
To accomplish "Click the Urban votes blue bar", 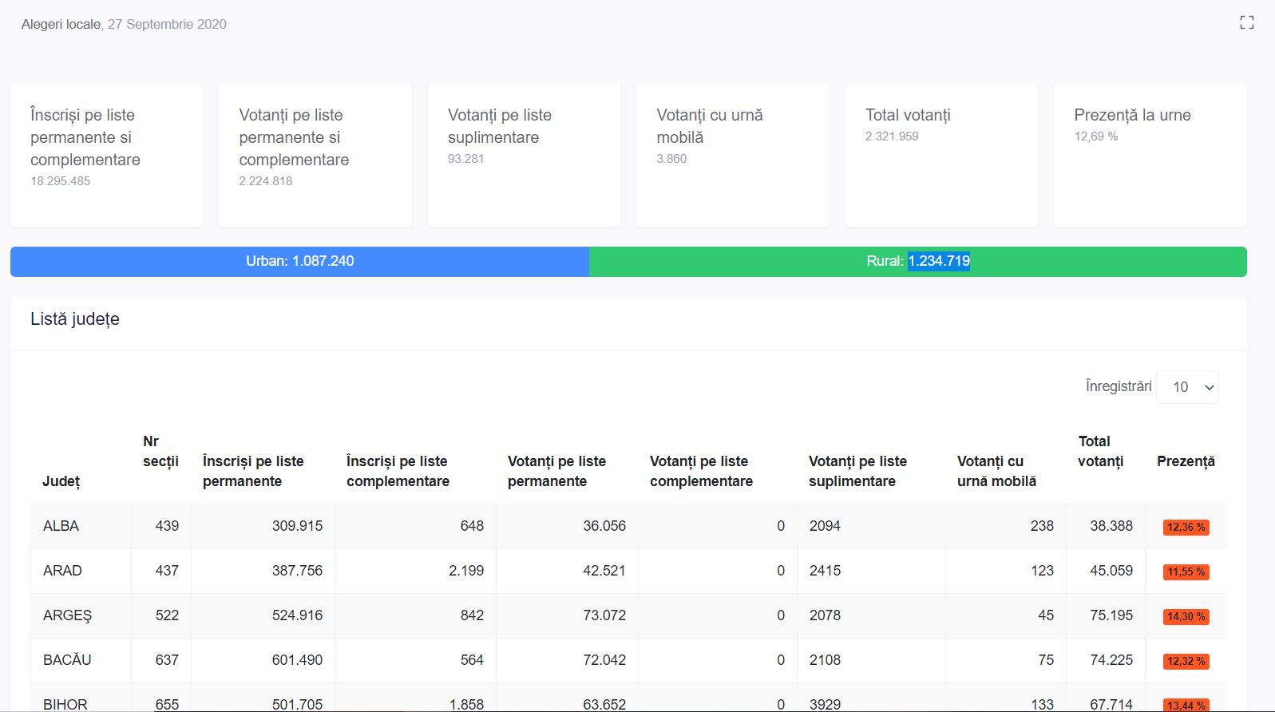I will click(x=299, y=262).
